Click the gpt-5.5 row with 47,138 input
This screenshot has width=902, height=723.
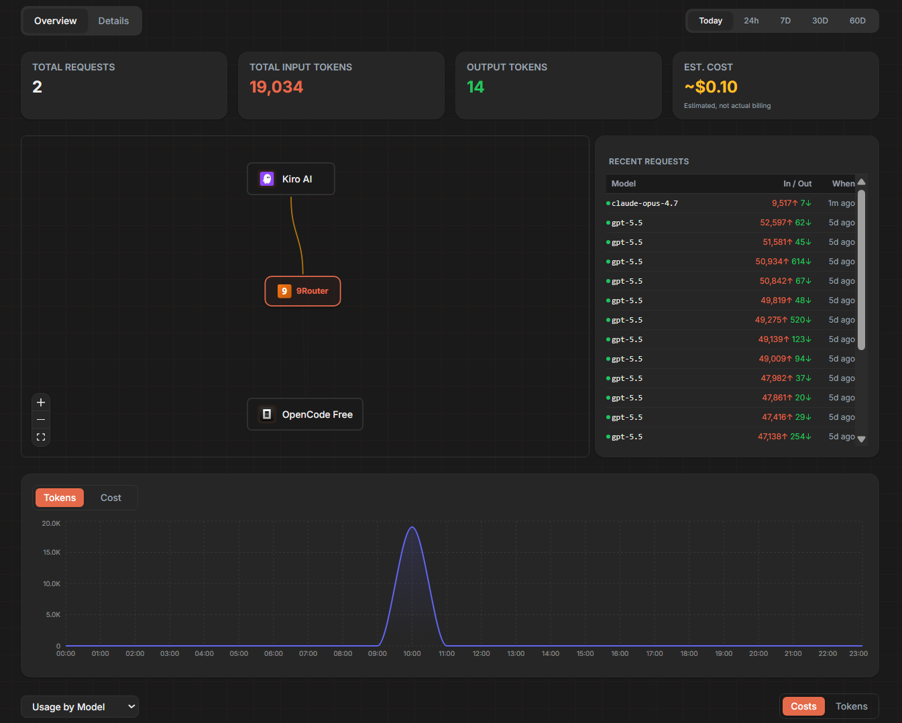pos(731,437)
